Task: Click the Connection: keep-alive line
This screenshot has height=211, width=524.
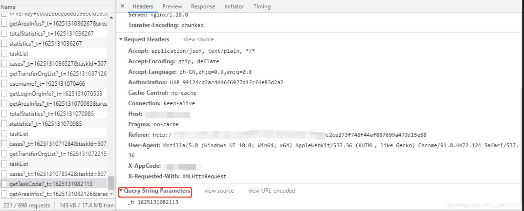Action: coord(162,103)
